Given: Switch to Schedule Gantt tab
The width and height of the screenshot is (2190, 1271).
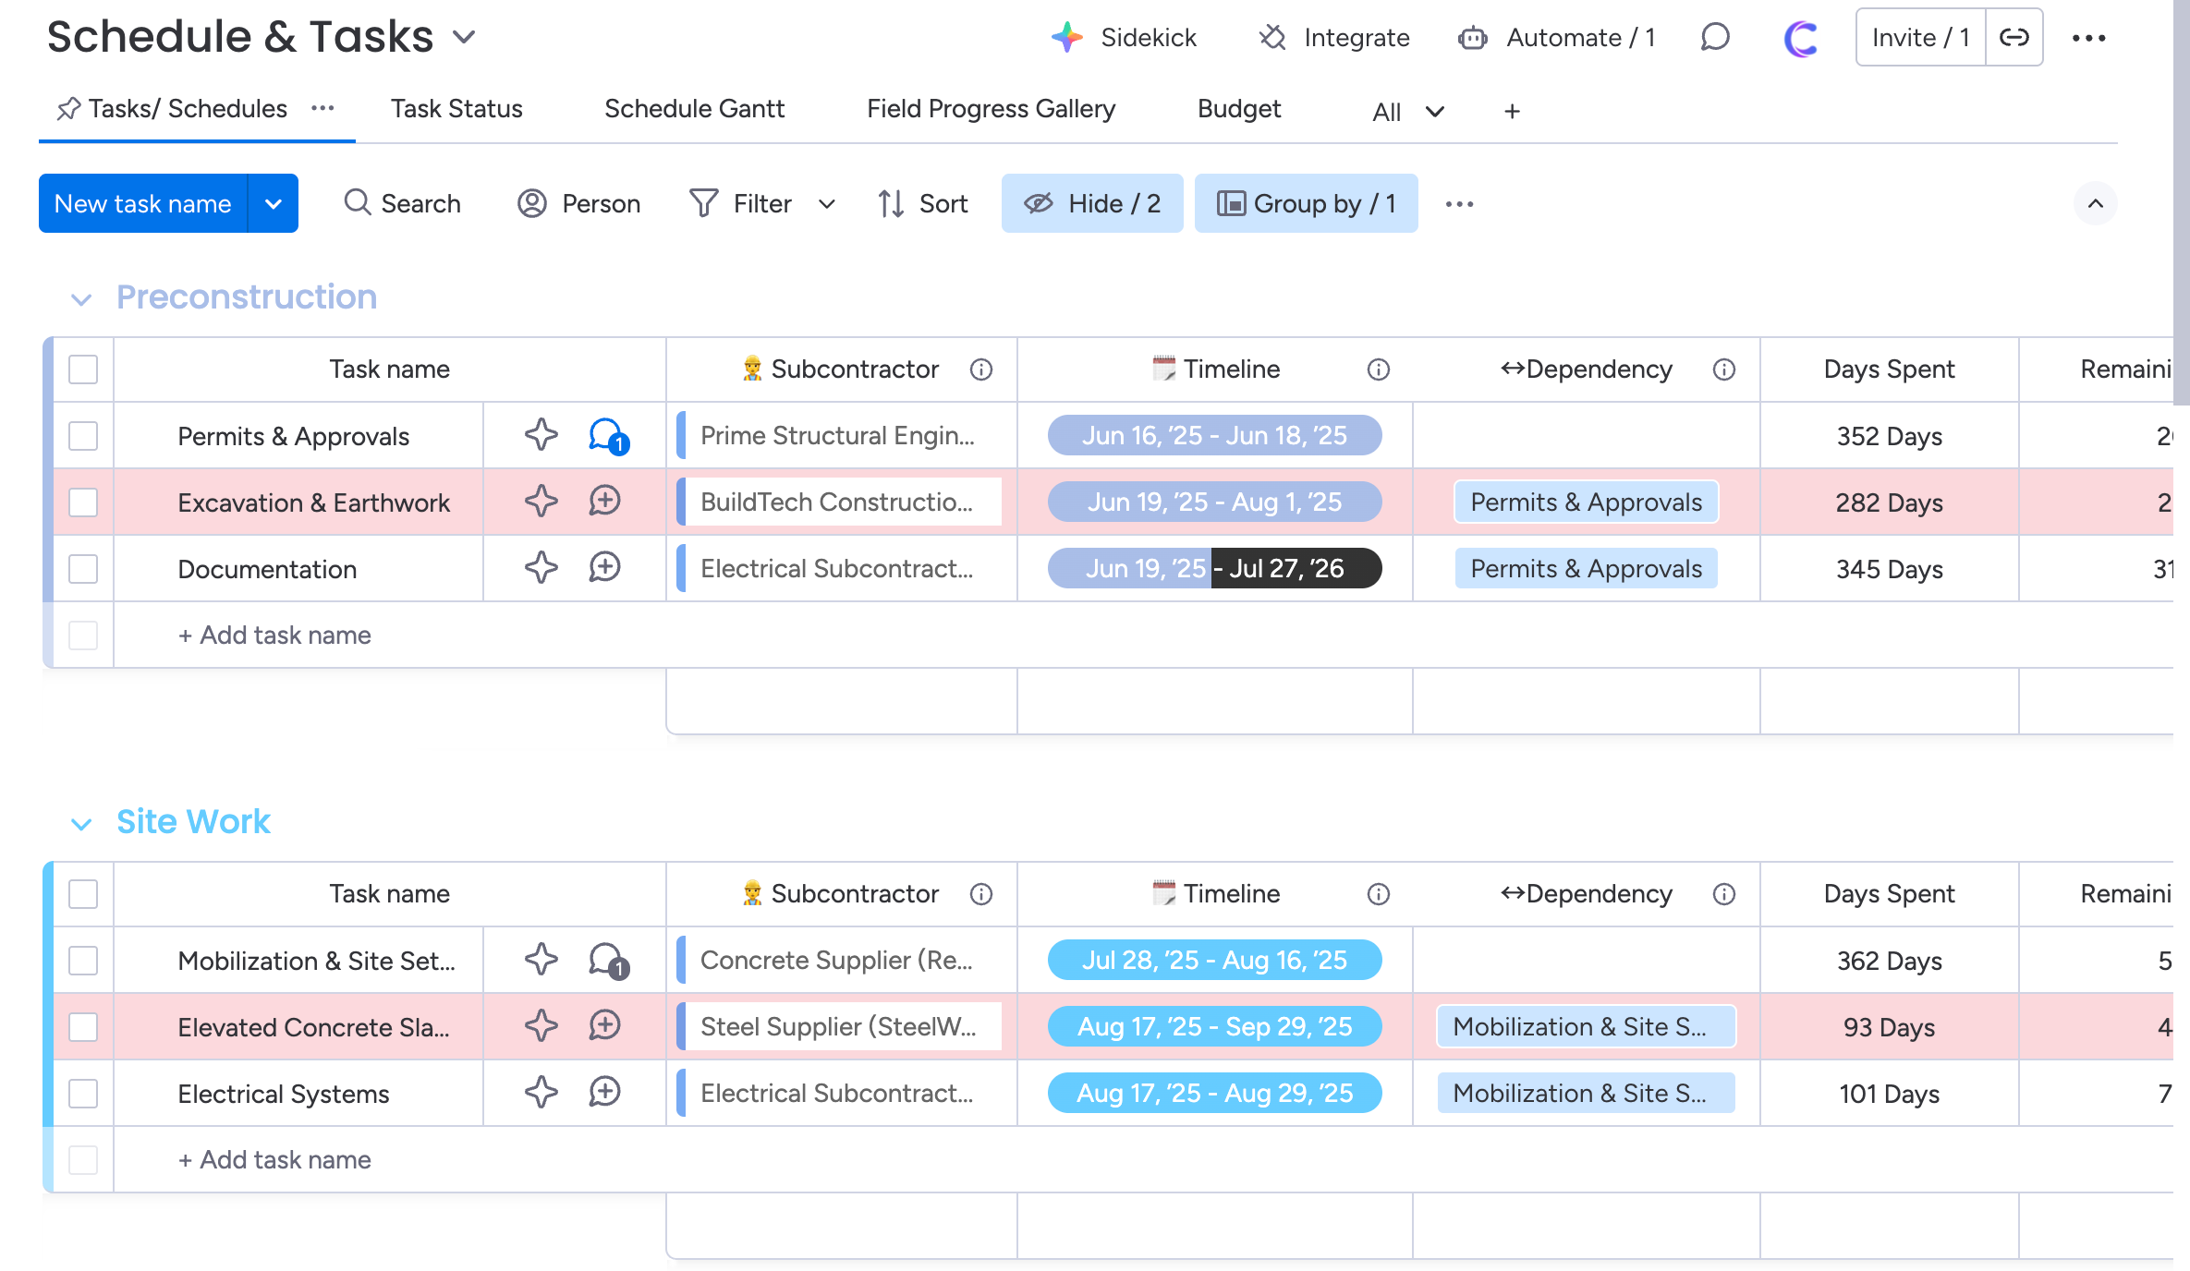Looking at the screenshot, I should [694, 109].
